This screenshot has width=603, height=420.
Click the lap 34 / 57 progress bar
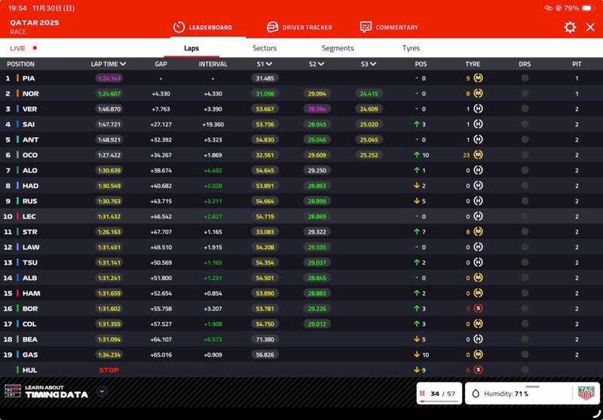[x=439, y=394]
